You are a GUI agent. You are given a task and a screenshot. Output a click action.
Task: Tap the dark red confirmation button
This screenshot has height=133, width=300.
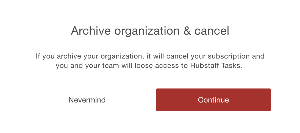[x=213, y=100]
